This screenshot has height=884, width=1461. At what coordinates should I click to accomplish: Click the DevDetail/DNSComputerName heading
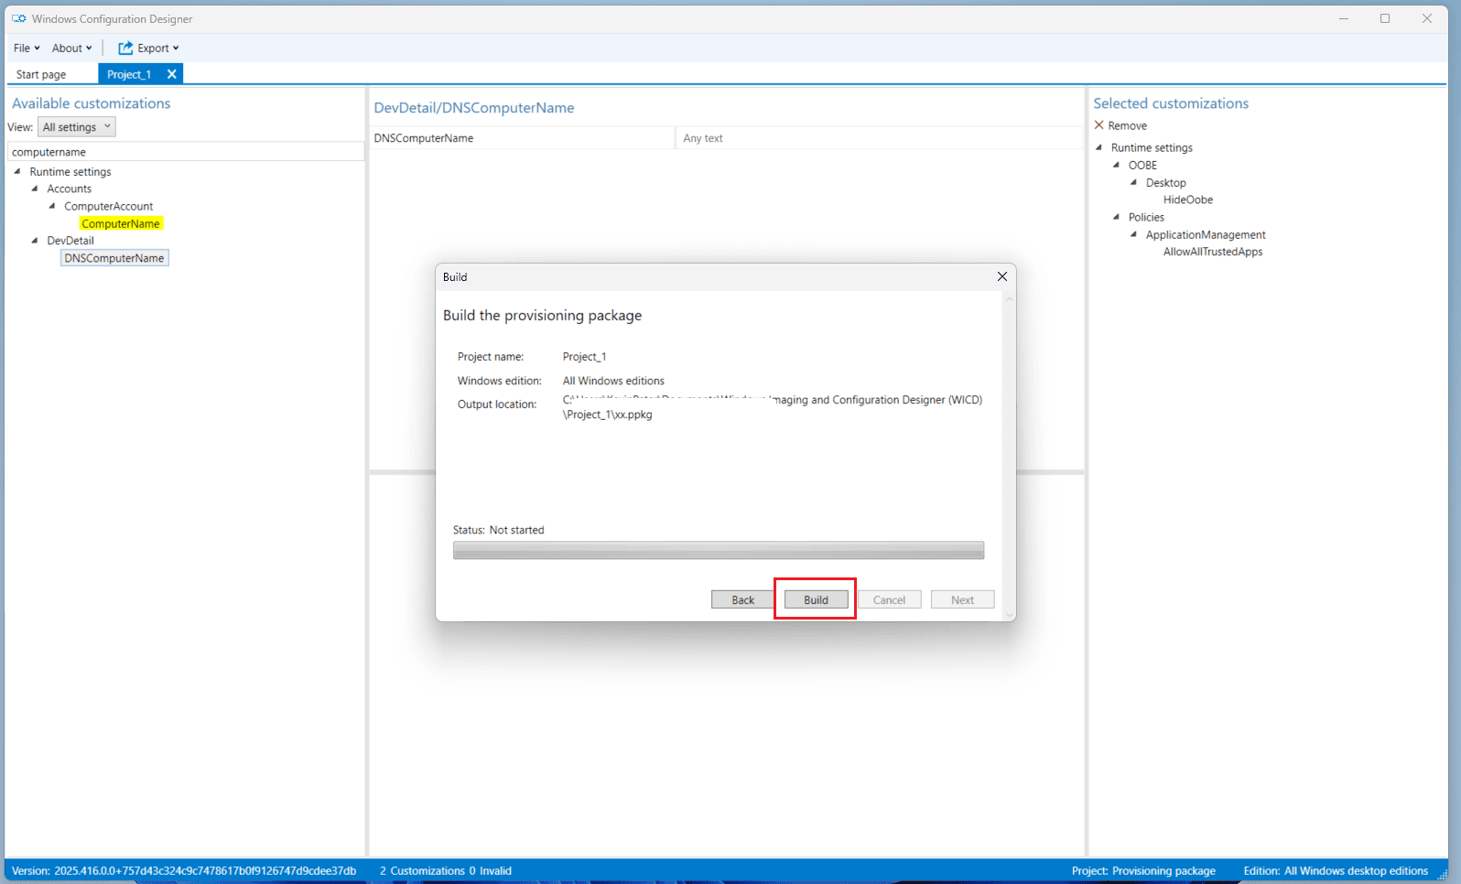click(474, 108)
